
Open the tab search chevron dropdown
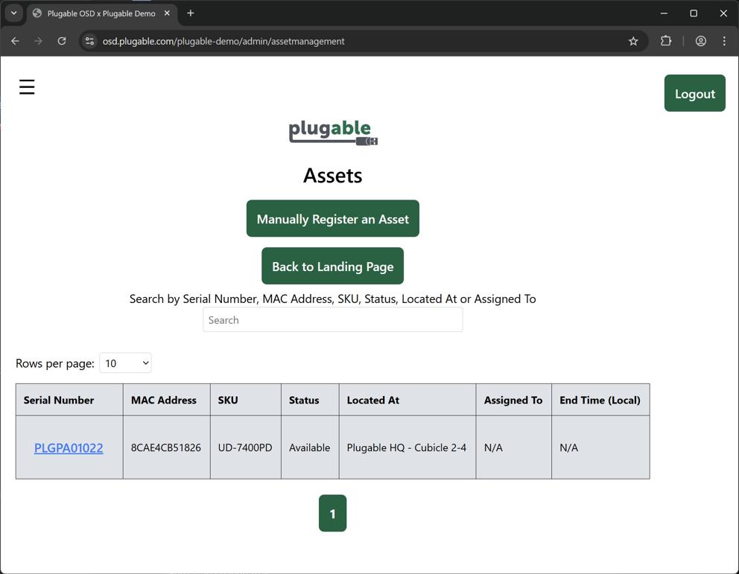13,13
